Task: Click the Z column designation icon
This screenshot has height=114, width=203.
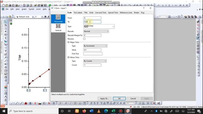Action: [169, 5]
